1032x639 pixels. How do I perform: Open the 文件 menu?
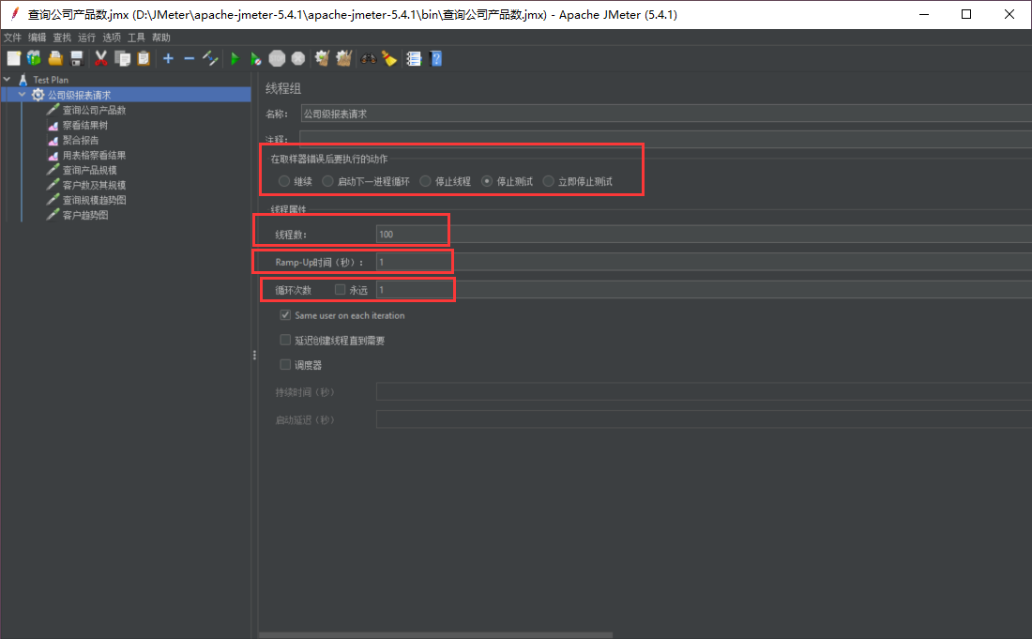click(12, 38)
